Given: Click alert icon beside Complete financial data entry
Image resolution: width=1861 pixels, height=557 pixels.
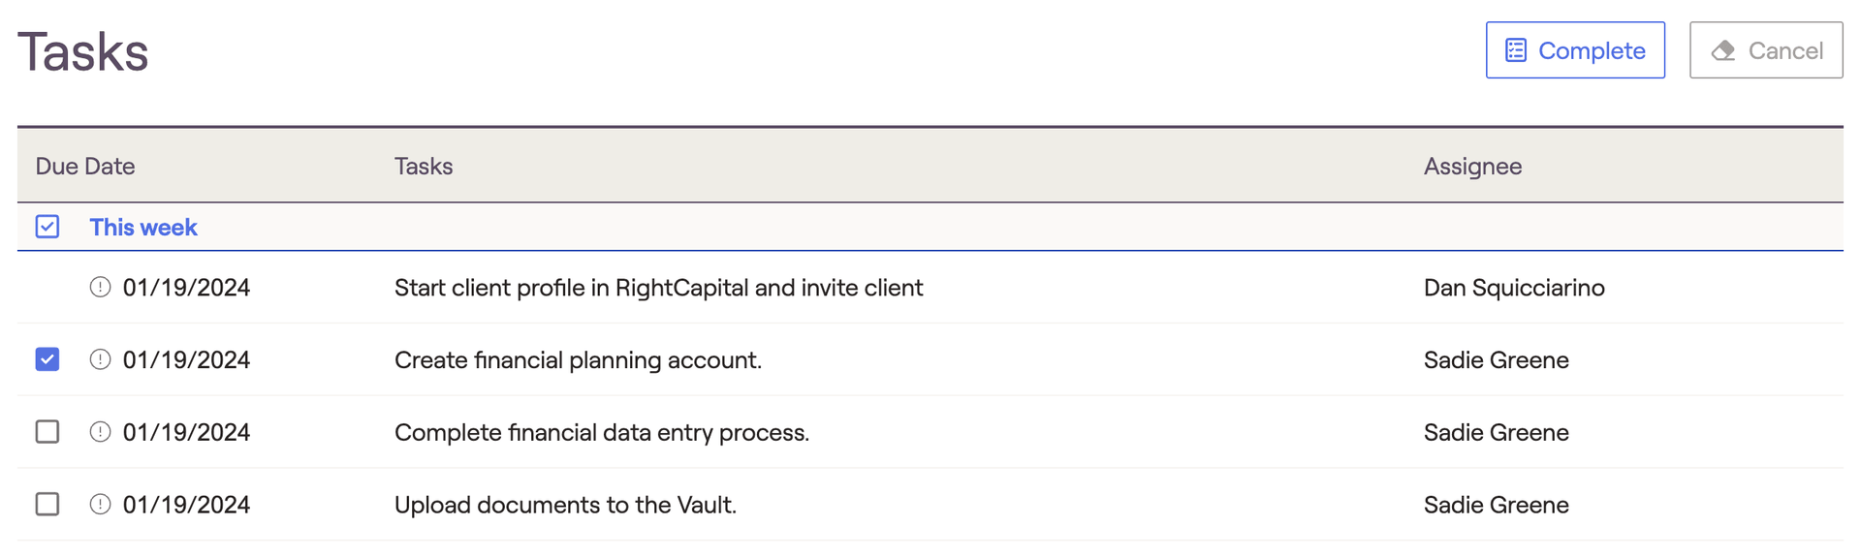Looking at the screenshot, I should coord(100,432).
